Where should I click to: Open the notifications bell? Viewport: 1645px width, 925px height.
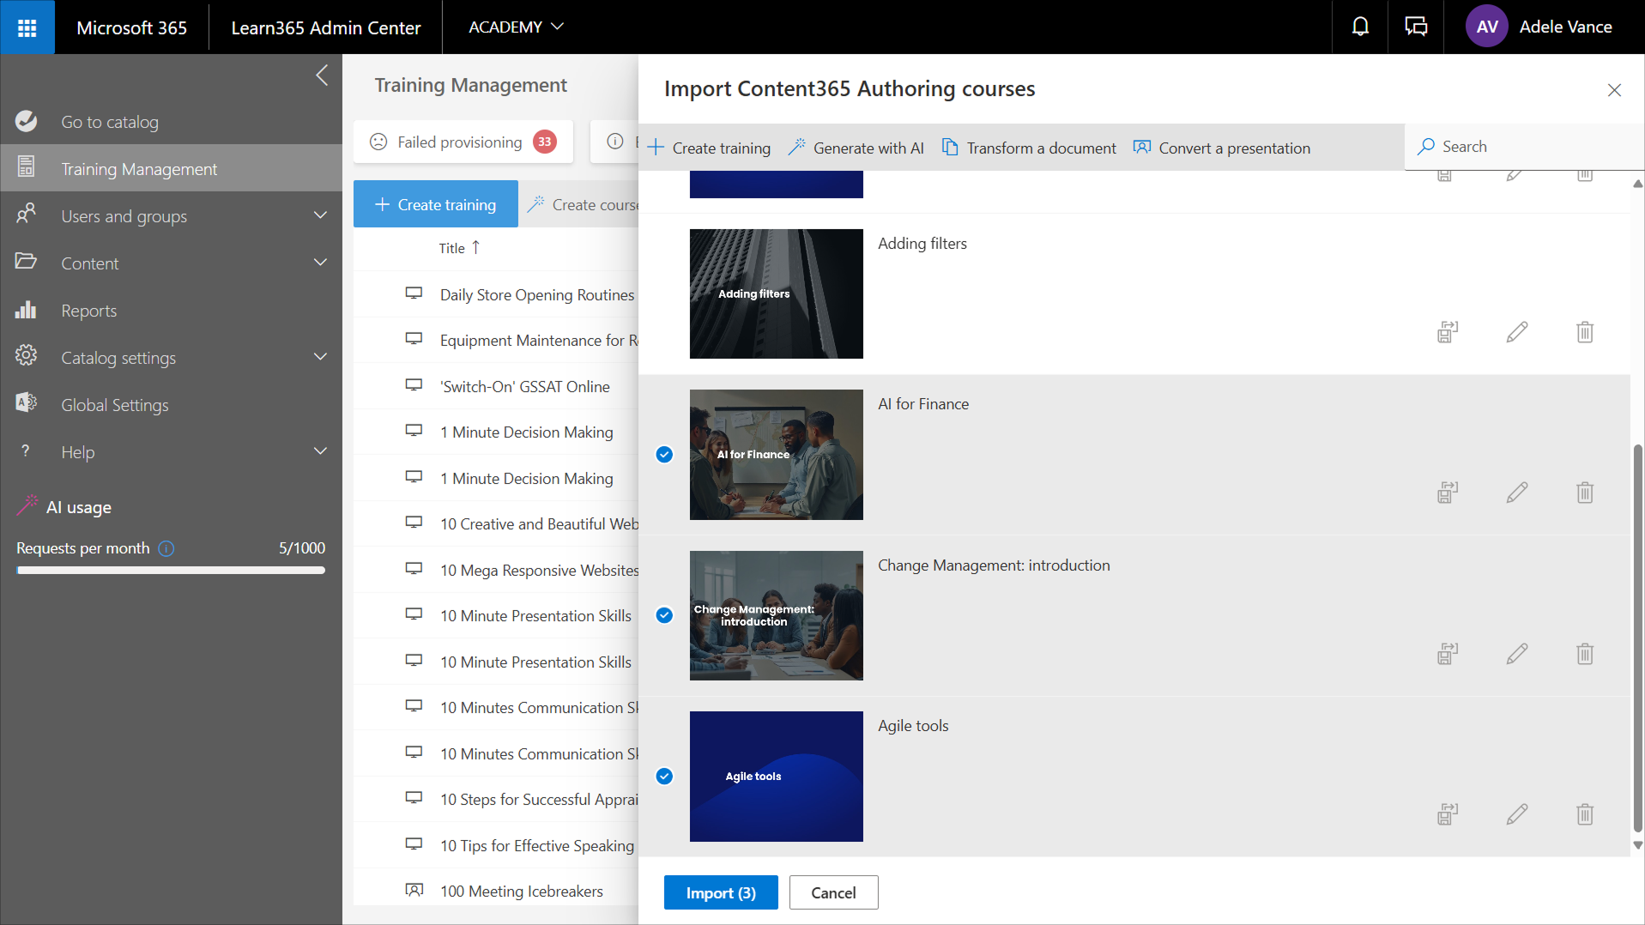pyautogui.click(x=1360, y=27)
